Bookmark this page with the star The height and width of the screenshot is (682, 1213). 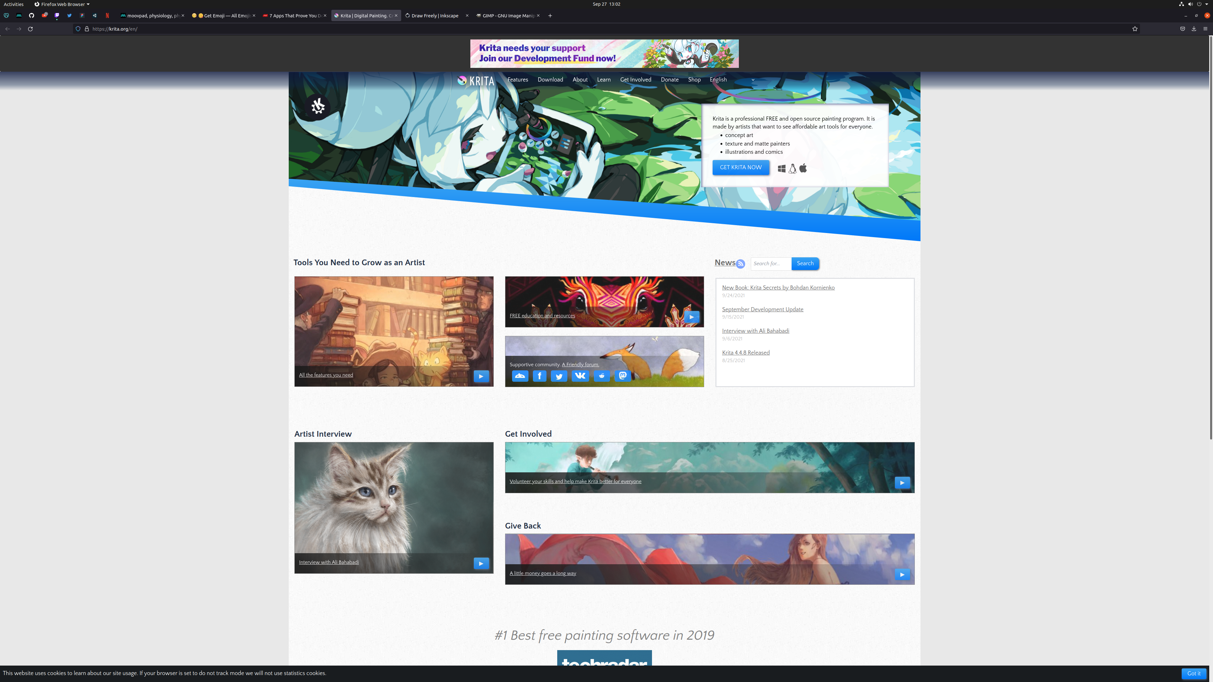(1135, 29)
